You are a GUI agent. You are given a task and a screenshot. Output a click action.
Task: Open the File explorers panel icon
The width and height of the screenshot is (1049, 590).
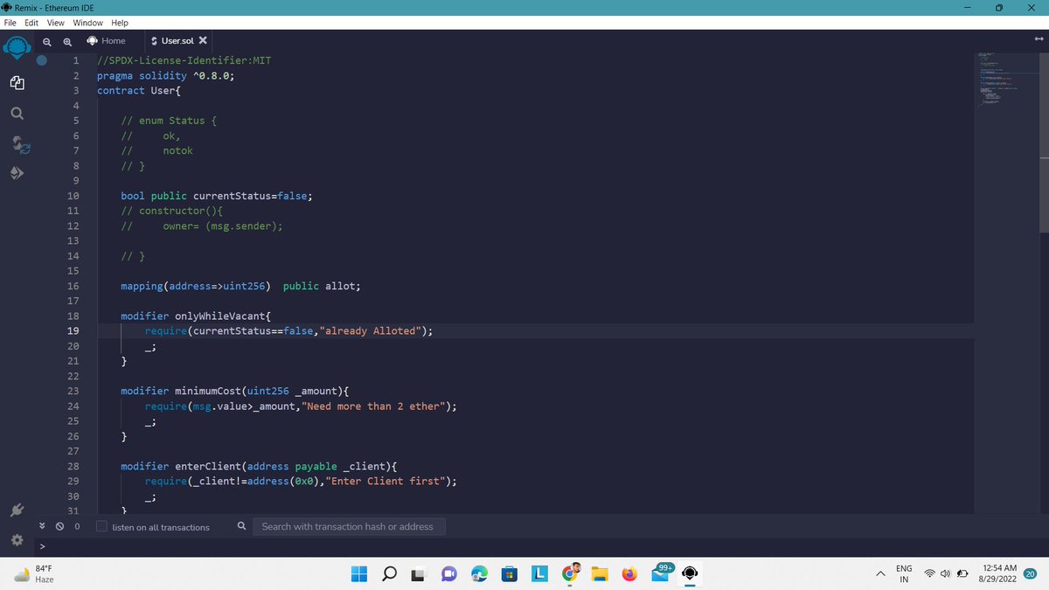pos(17,83)
